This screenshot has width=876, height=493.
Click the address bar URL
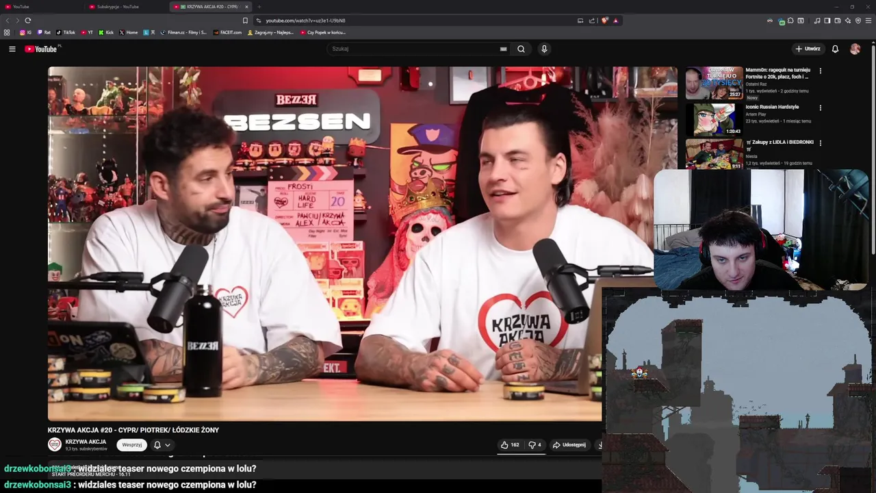pos(305,21)
